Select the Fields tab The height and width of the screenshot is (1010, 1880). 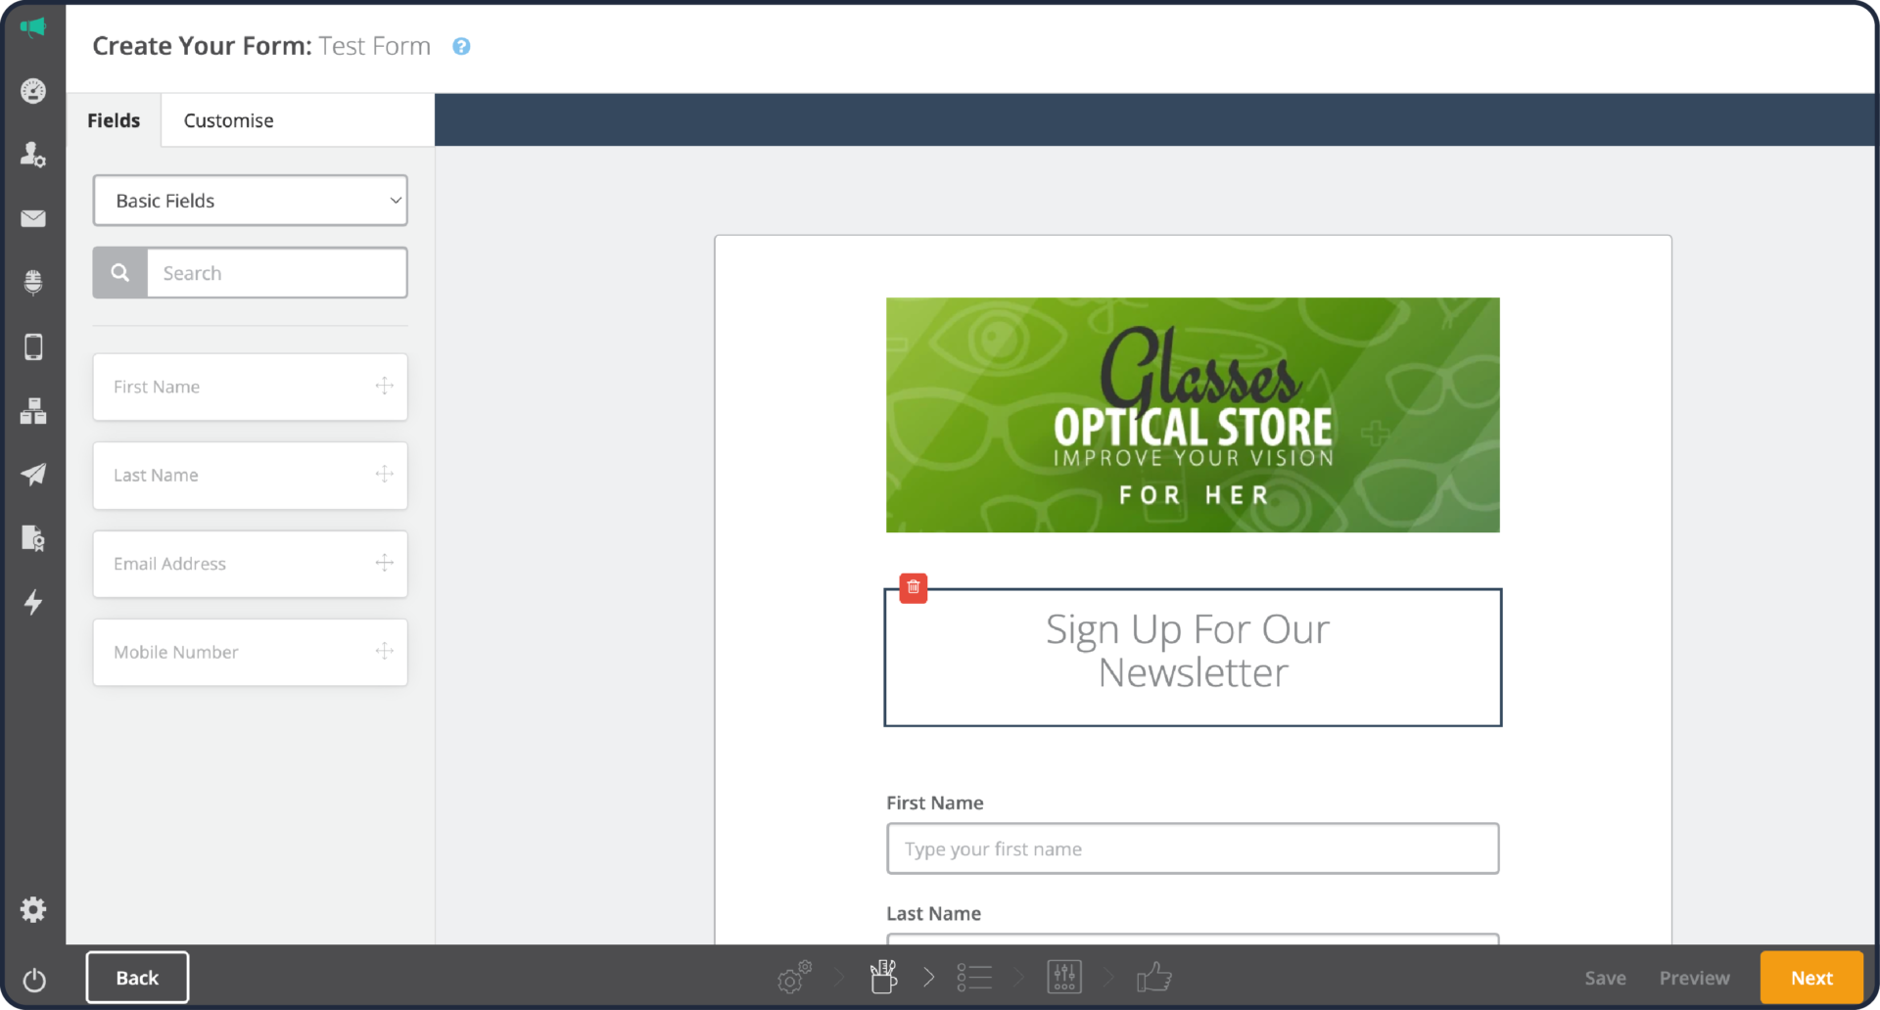click(x=114, y=119)
